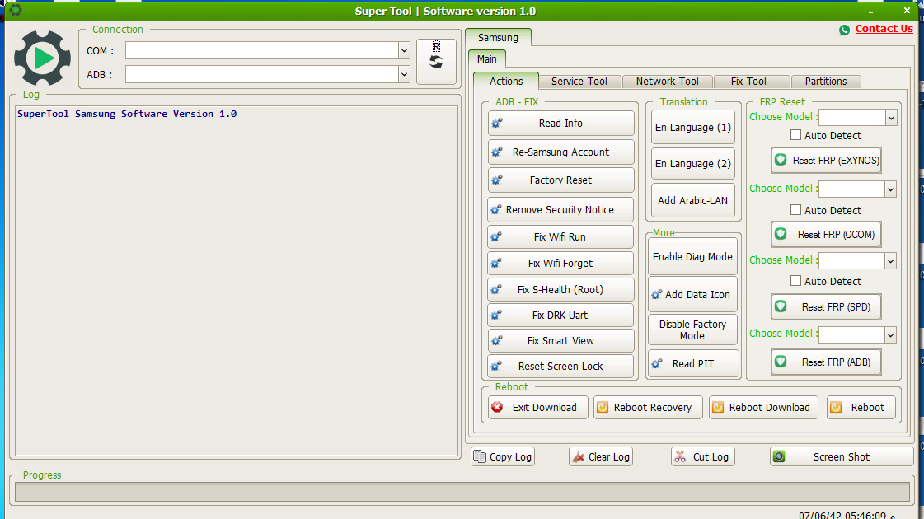The width and height of the screenshot is (924, 519).
Task: Click the Enable Diag Mode button
Action: [x=692, y=257]
